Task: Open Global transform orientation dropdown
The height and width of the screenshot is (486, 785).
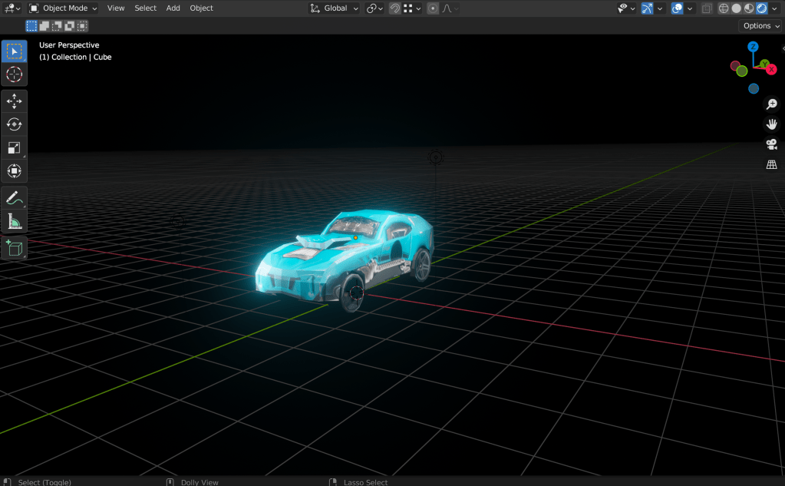Action: point(335,8)
